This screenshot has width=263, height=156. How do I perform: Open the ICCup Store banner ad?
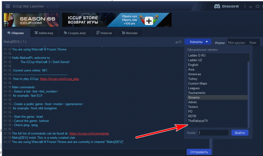click(117, 20)
